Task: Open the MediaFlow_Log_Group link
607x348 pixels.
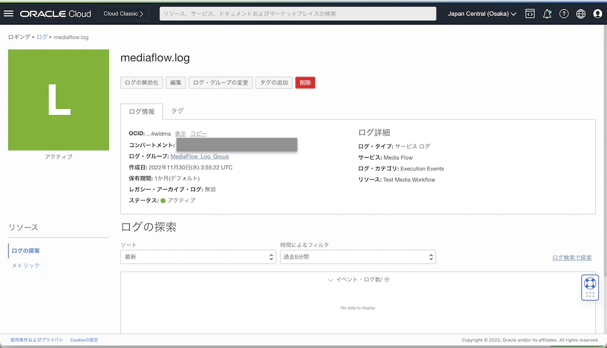Action: [x=200, y=157]
